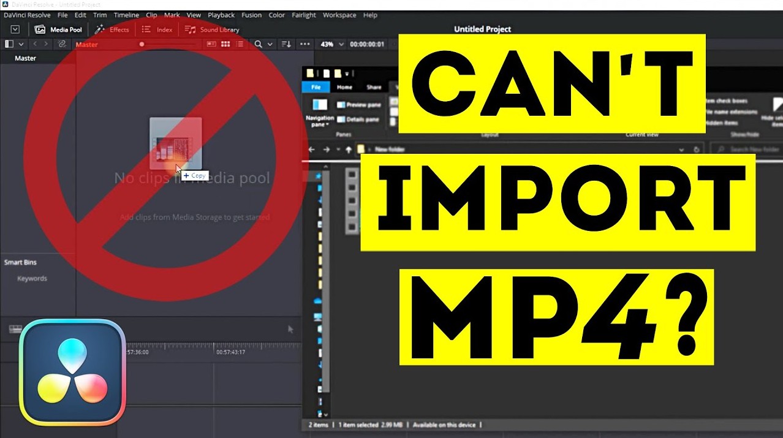Expand the 43% viewer zoom dropdown
The width and height of the screenshot is (783, 438).
(341, 44)
